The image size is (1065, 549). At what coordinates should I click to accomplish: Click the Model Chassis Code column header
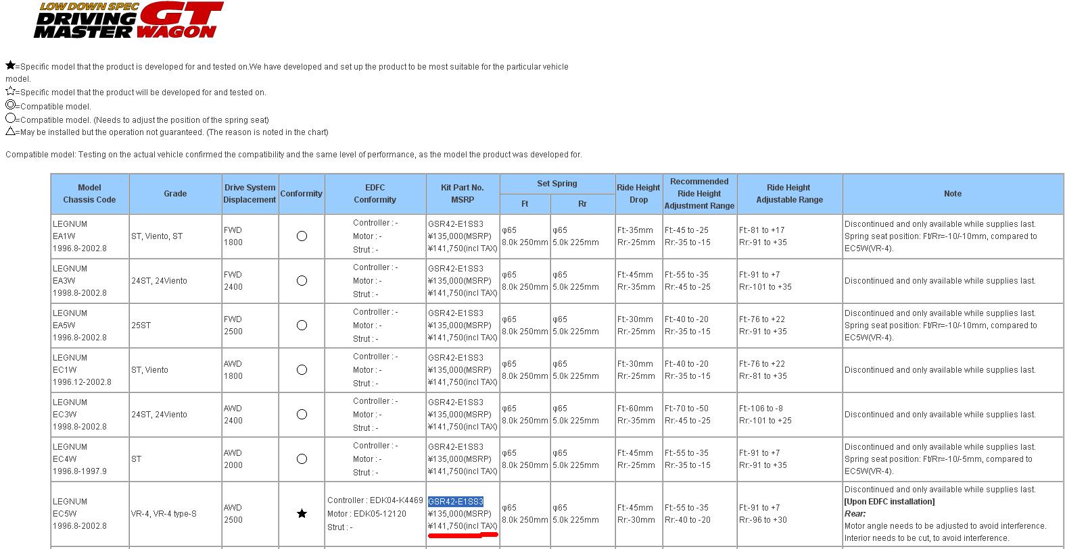tap(89, 194)
